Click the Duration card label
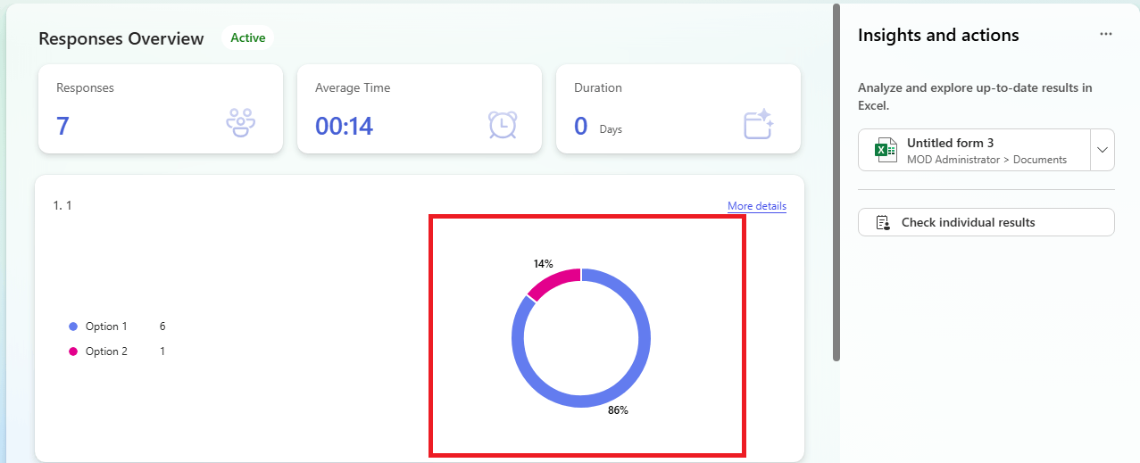 (598, 87)
